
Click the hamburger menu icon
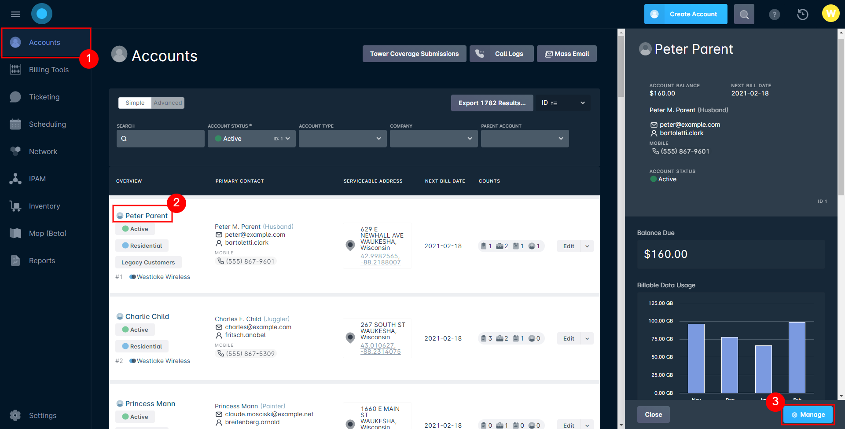click(15, 14)
